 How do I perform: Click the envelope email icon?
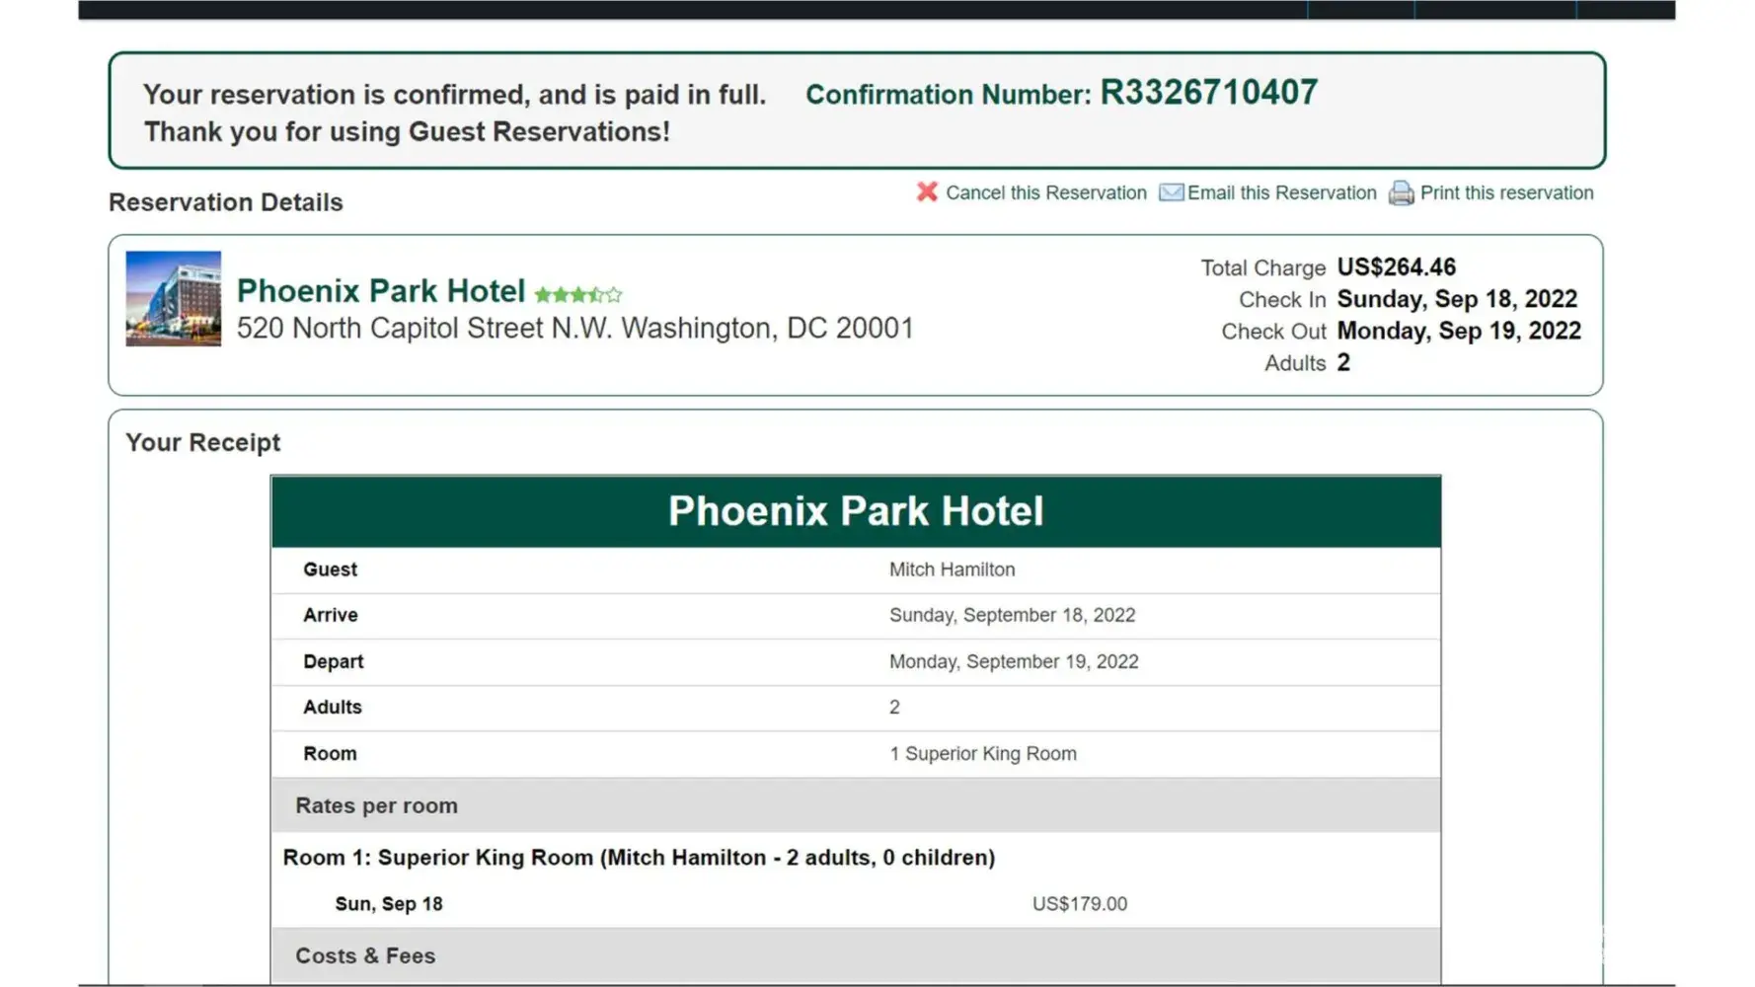tap(1171, 192)
